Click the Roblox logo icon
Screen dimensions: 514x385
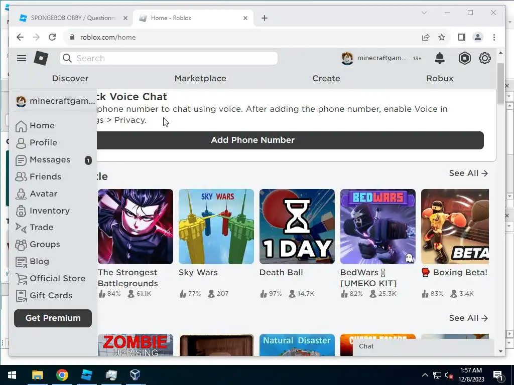point(41,58)
